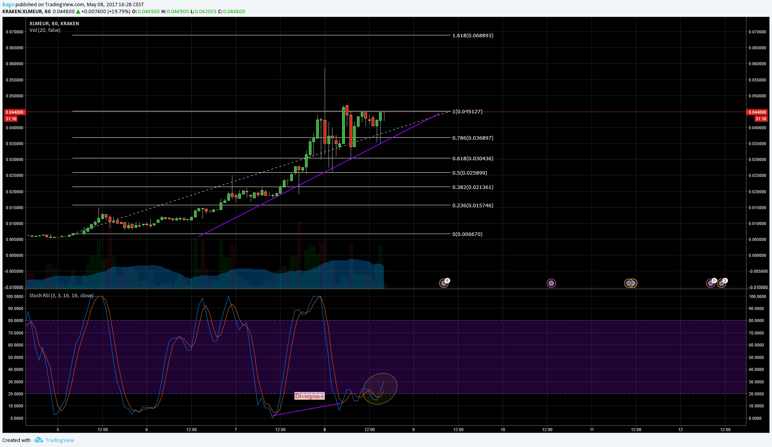The width and height of the screenshot is (772, 447).
Task: Select the 0.236(0.015746) Fibonacci label
Action: pos(473,205)
